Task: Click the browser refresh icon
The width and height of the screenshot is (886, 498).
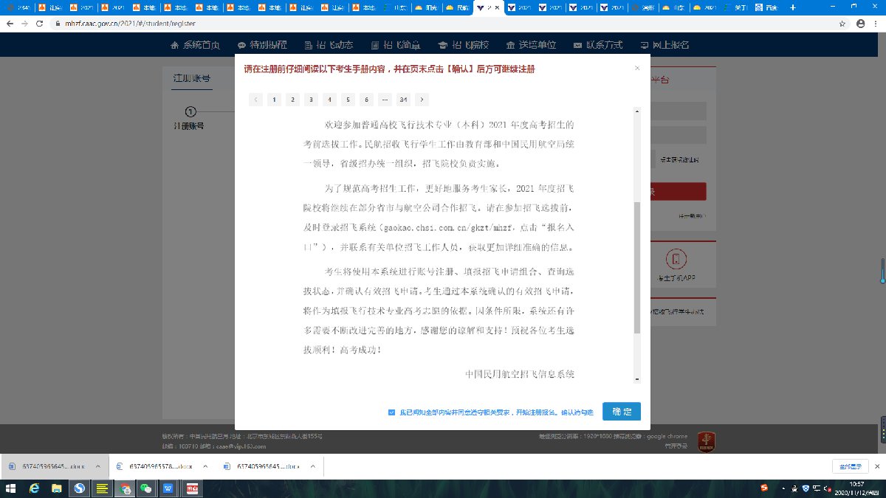Action: 41,24
